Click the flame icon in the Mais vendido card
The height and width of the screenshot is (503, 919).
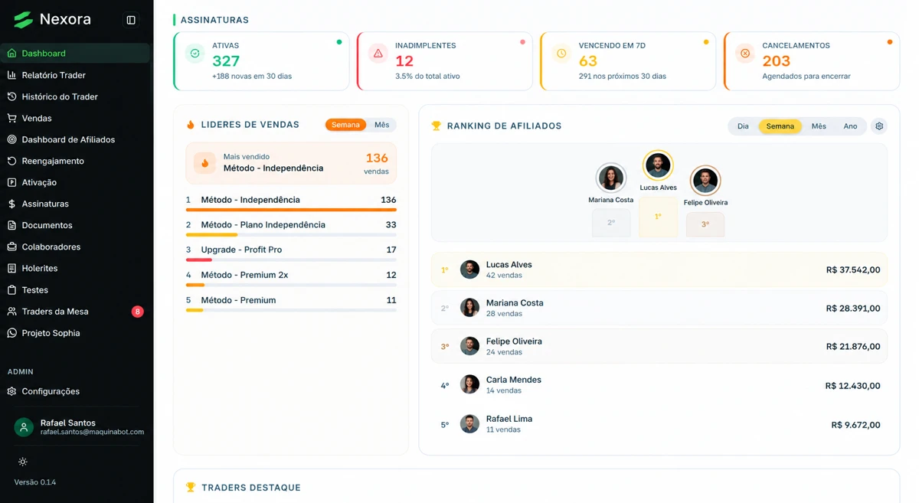204,163
